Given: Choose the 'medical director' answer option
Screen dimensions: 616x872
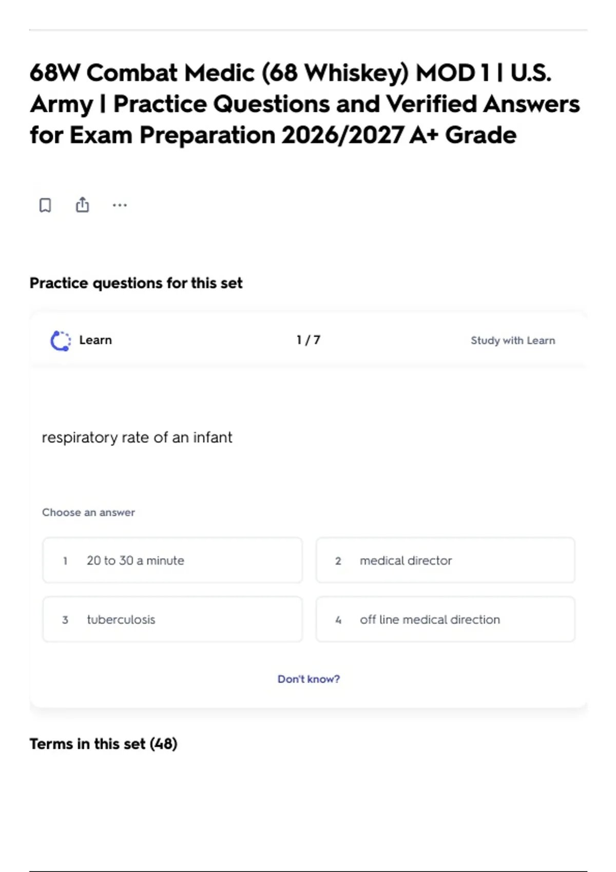Looking at the screenshot, I should pos(446,560).
